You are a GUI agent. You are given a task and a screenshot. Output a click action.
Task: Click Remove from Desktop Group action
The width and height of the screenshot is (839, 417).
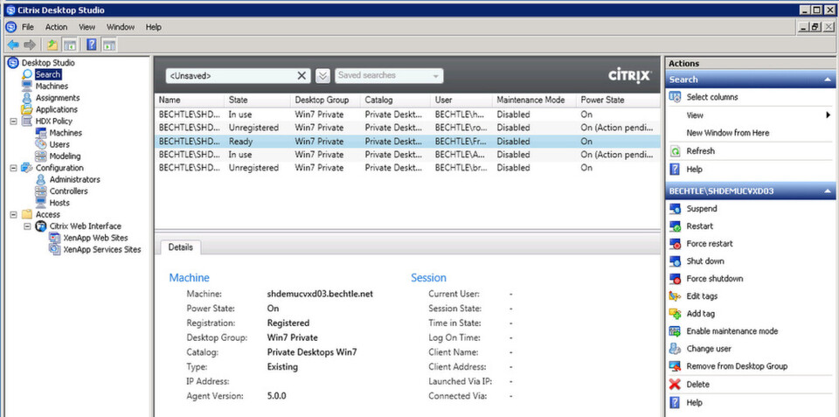point(737,366)
